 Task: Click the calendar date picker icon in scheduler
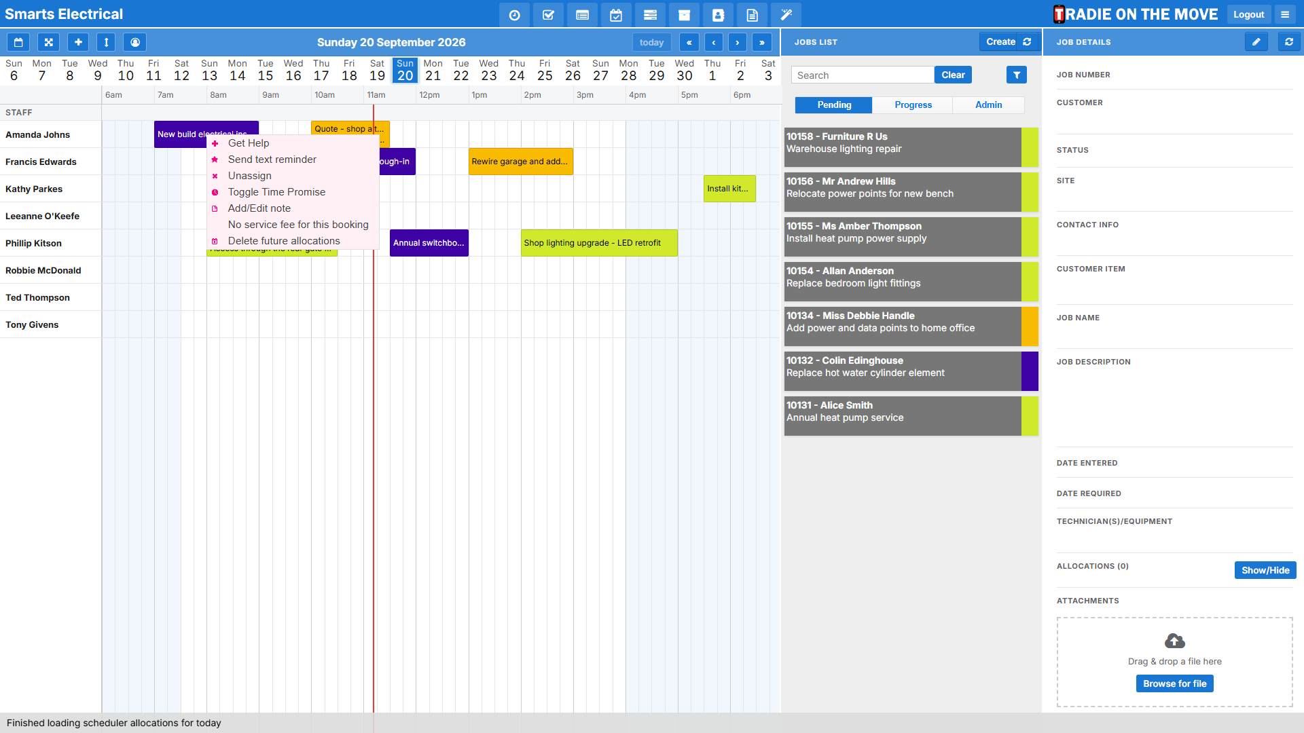pyautogui.click(x=18, y=42)
